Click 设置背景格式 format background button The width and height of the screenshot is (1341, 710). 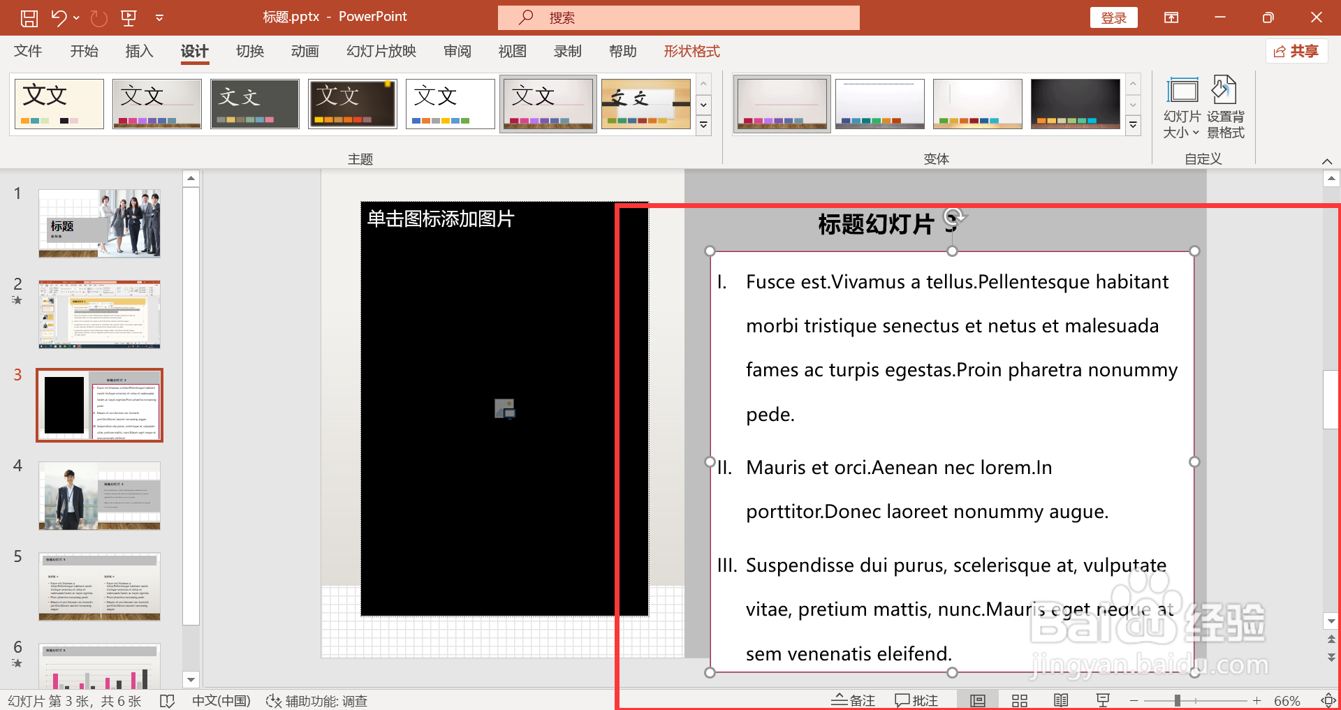click(x=1226, y=108)
